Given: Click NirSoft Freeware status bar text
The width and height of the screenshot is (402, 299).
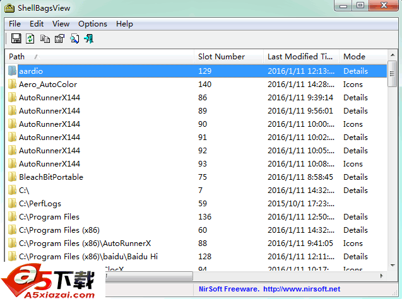Looking at the screenshot, I should pos(229,289).
